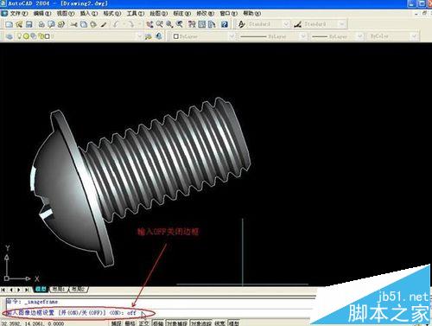Open the Layer Properties Manager icon

pos(10,36)
